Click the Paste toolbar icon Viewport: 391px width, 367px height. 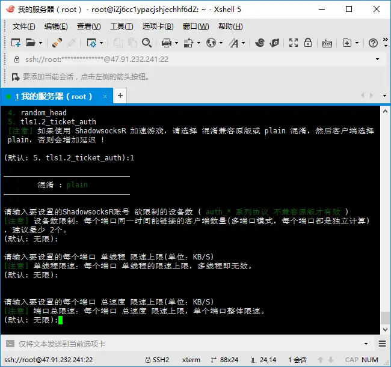click(x=132, y=43)
